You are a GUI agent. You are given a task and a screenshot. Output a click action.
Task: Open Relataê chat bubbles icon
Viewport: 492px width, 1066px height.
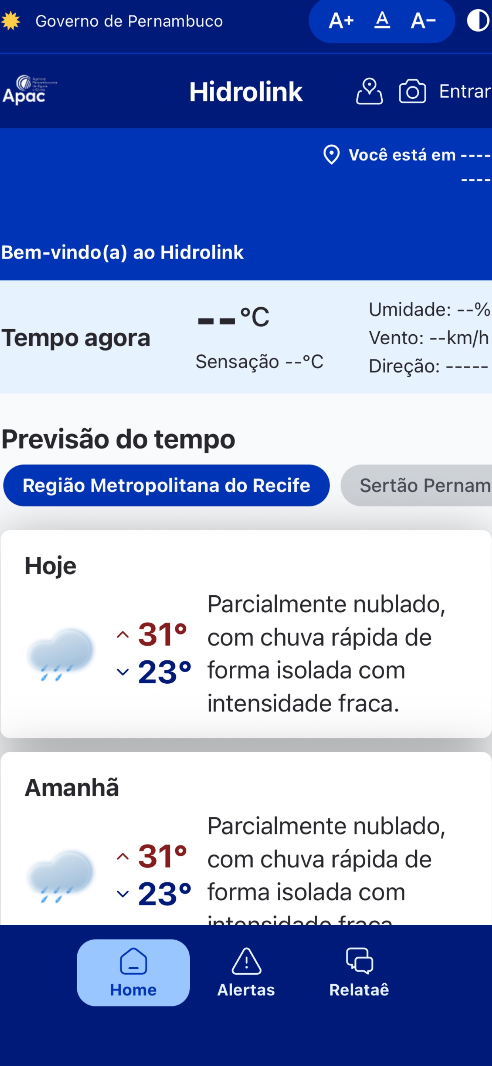click(x=359, y=961)
